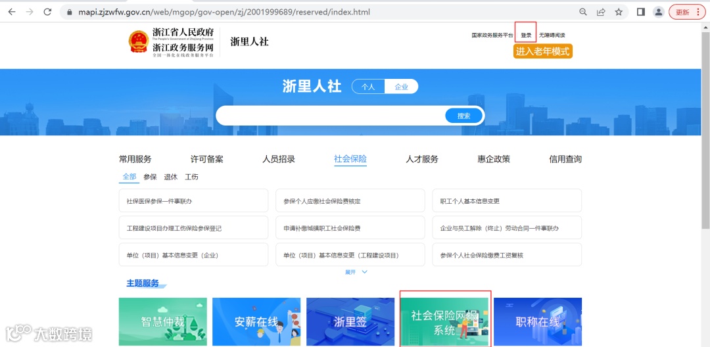
Task: Open the 社会保险网报系统 theme card
Action: click(444, 321)
